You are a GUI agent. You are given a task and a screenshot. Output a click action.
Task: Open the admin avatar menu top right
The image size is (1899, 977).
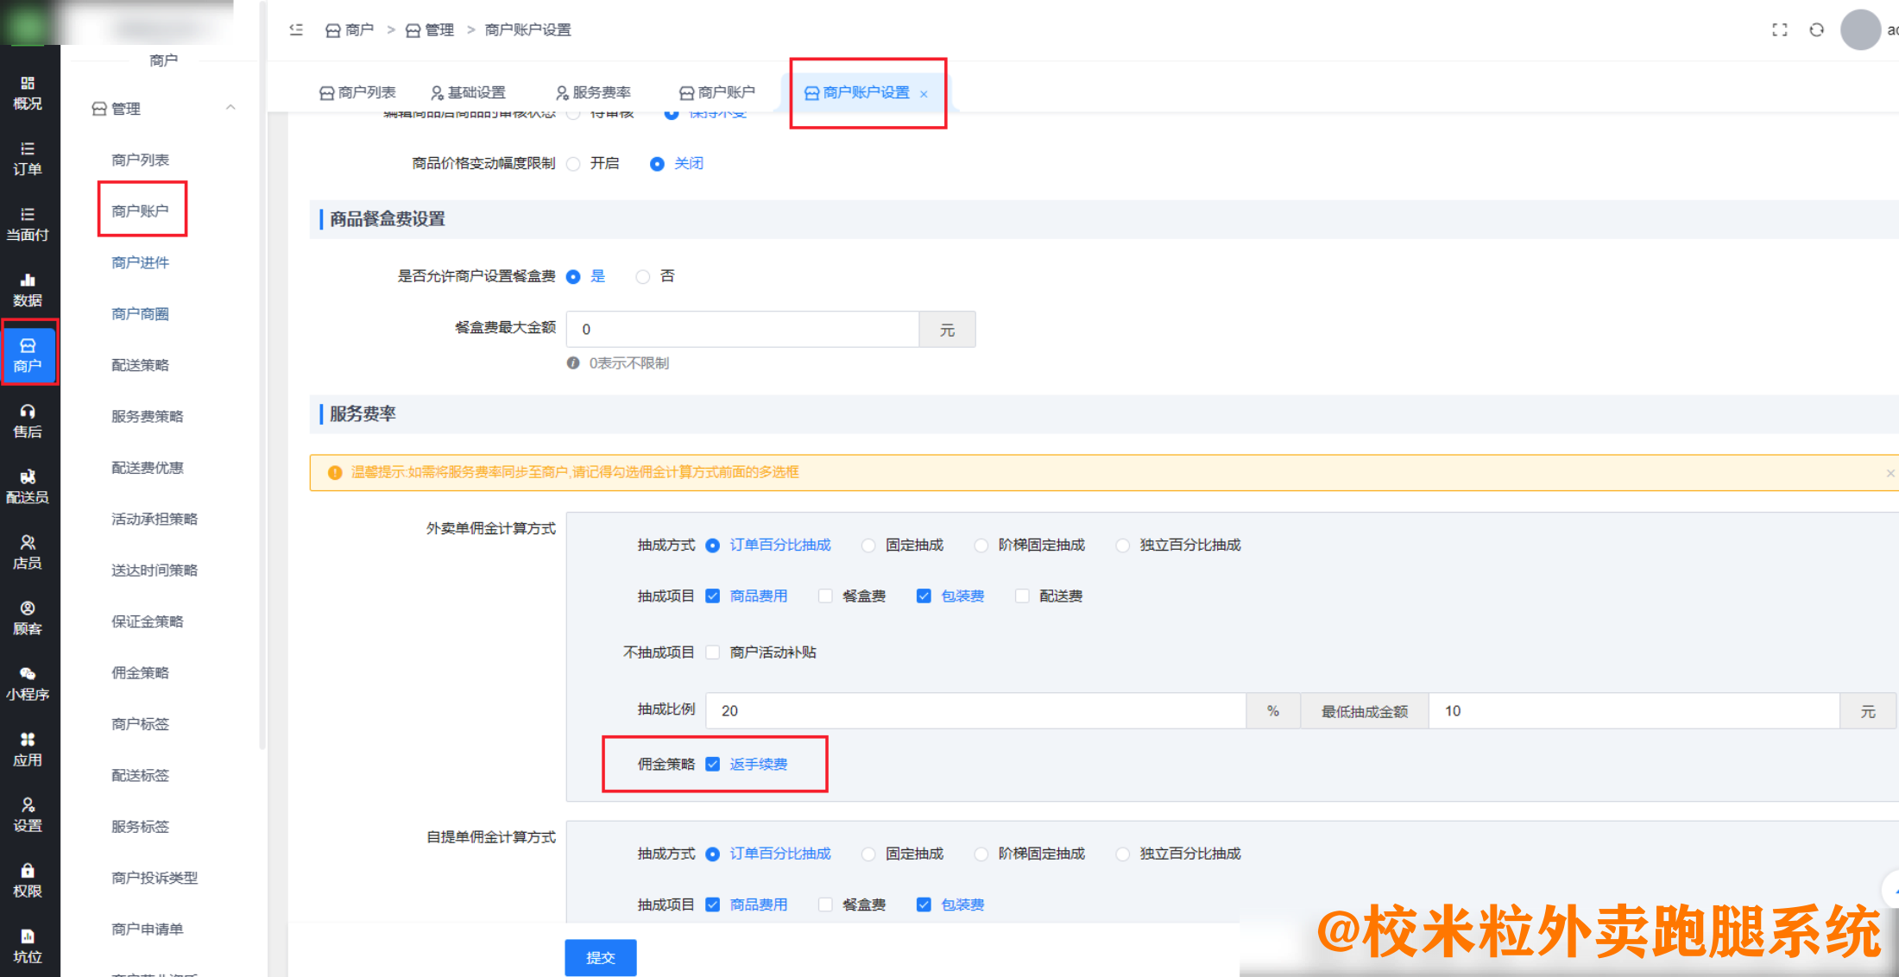(1861, 29)
